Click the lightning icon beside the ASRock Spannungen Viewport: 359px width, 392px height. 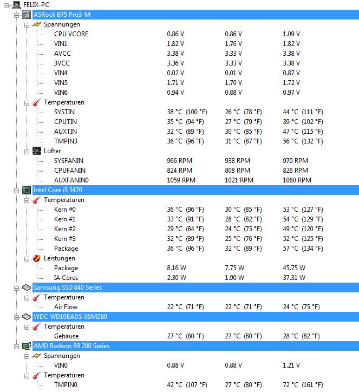click(37, 24)
